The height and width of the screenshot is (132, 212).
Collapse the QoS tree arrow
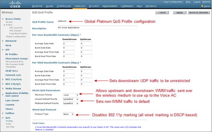tap(3, 118)
